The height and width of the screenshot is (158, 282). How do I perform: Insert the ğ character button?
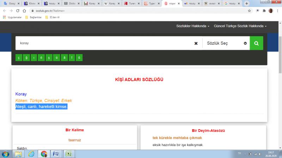[x=26, y=58]
